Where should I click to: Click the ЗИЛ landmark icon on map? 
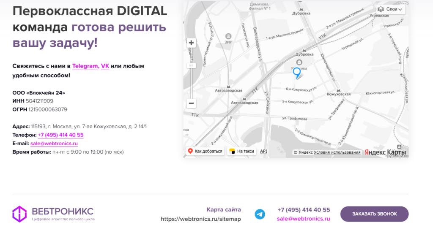229,36
